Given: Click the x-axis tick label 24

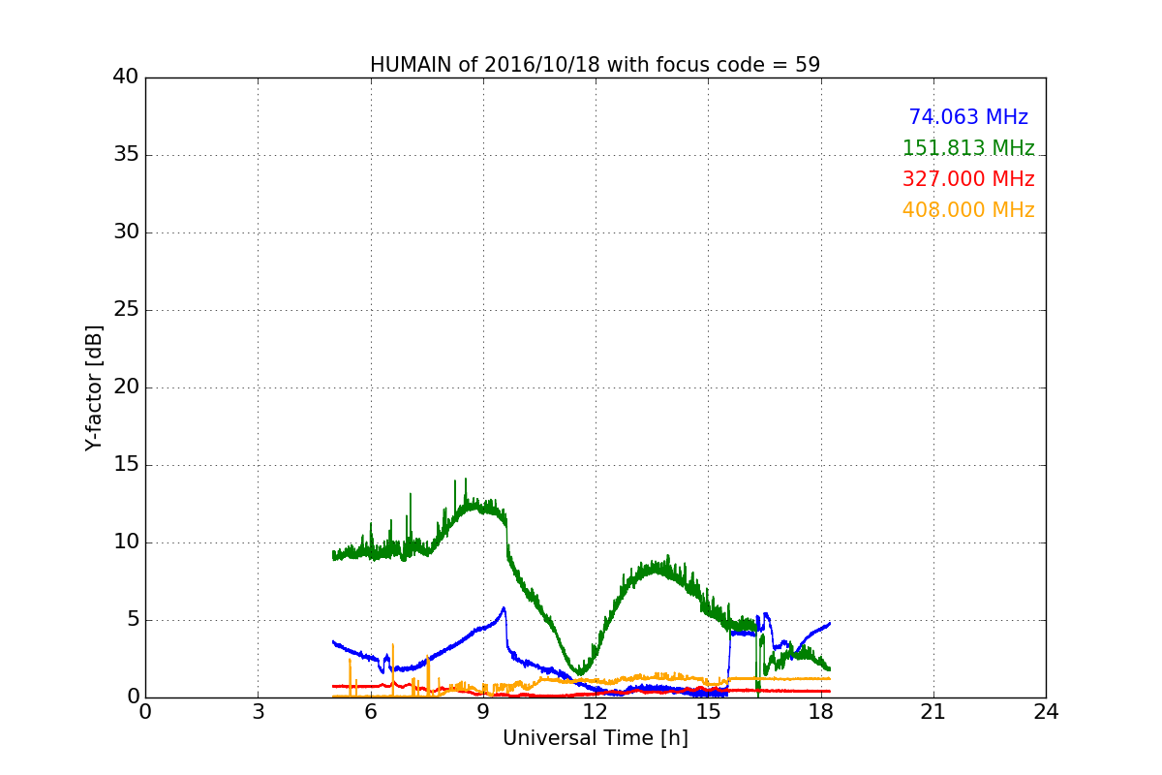Looking at the screenshot, I should tap(1046, 712).
